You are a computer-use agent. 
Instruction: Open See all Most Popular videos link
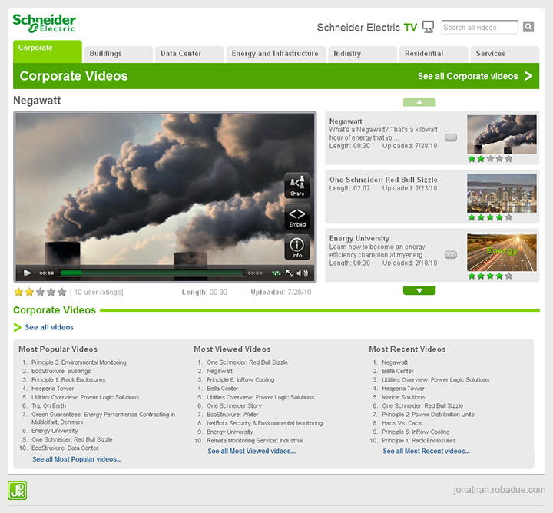(x=77, y=459)
